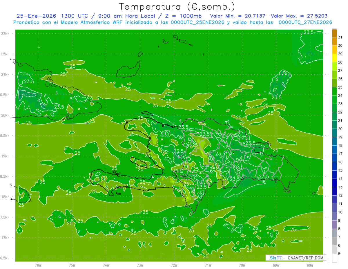Click the green legend swatch between 24 and 25
Screen dimensions: 348x269
334,91
